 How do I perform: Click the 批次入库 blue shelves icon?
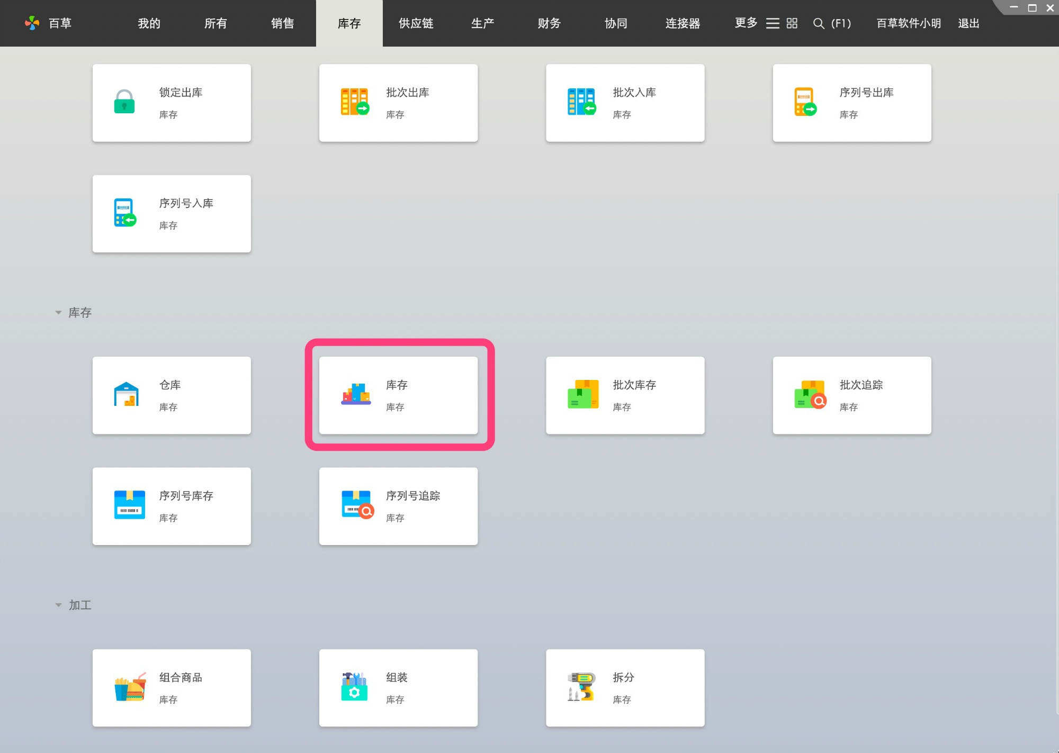(582, 102)
